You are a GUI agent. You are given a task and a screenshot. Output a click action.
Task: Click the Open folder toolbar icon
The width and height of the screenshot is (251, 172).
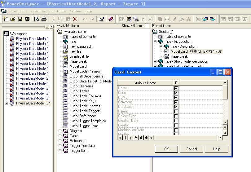pos(13,19)
